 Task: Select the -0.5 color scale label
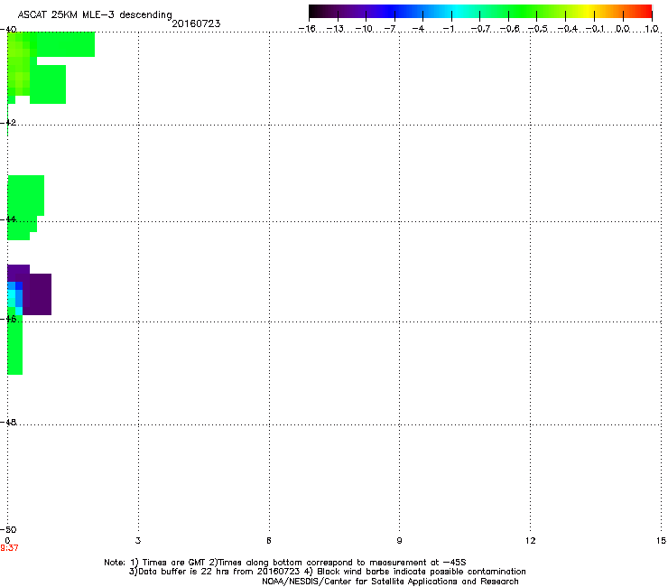537,29
